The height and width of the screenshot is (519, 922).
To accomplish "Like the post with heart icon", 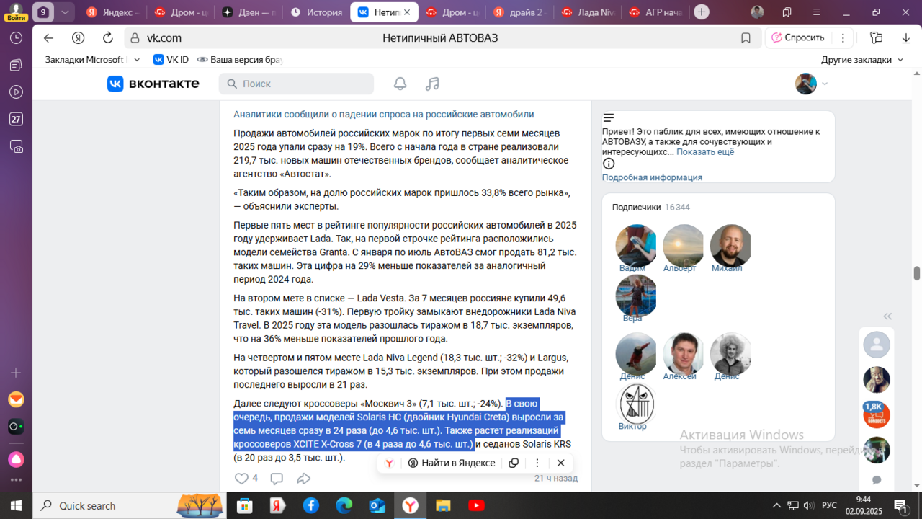I will (241, 478).
